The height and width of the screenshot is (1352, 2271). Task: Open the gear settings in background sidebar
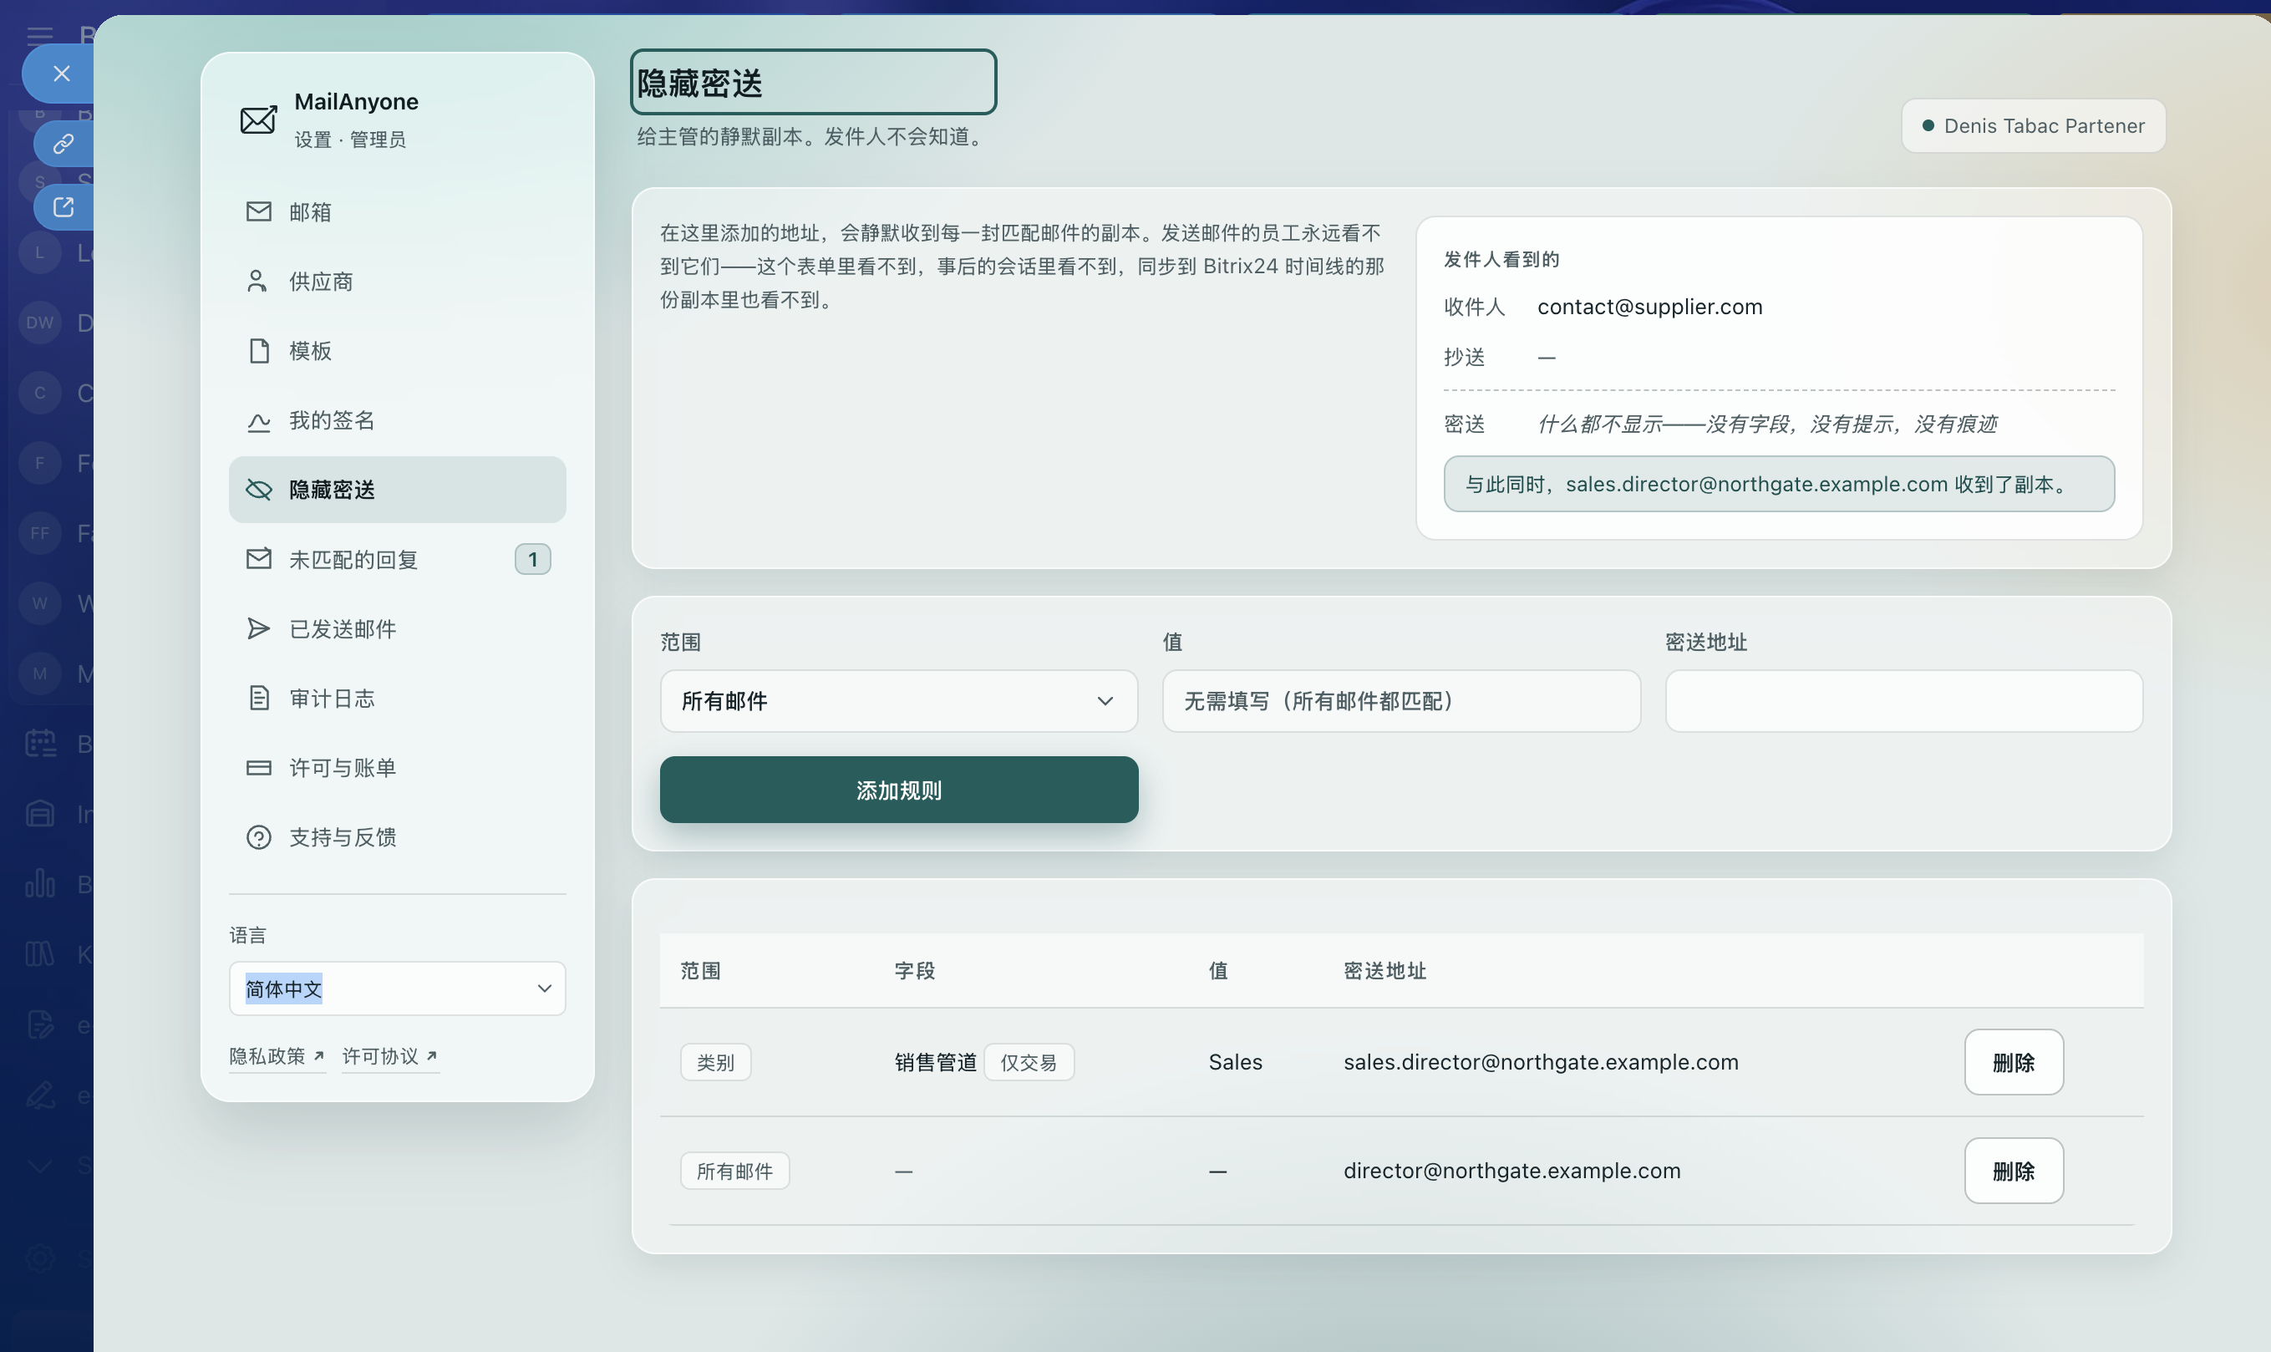(x=40, y=1258)
